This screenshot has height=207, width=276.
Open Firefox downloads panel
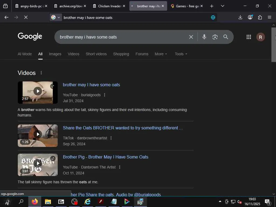[x=240, y=17]
